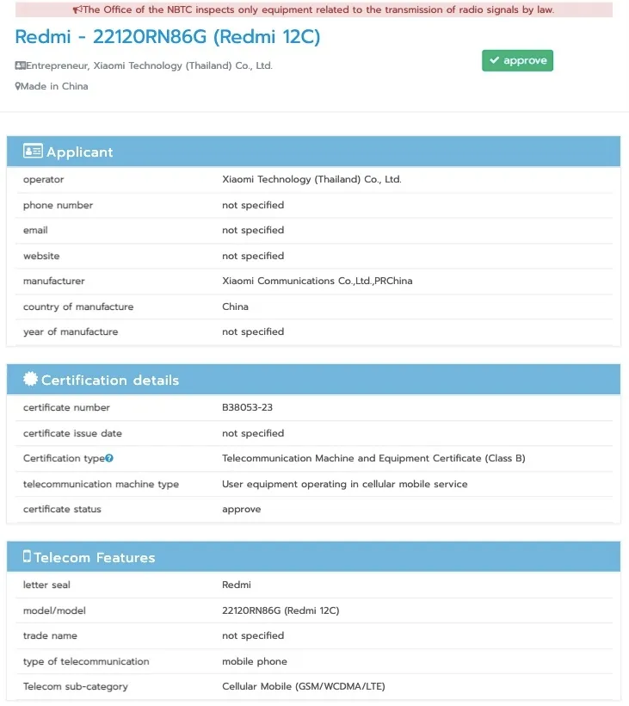
Task: Click certificate number value B38053-23
Action: (x=247, y=408)
